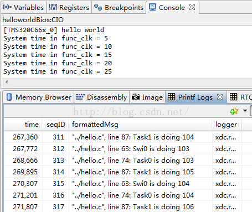
Task: Click the Console monitor icon
Action: [x=152, y=7]
